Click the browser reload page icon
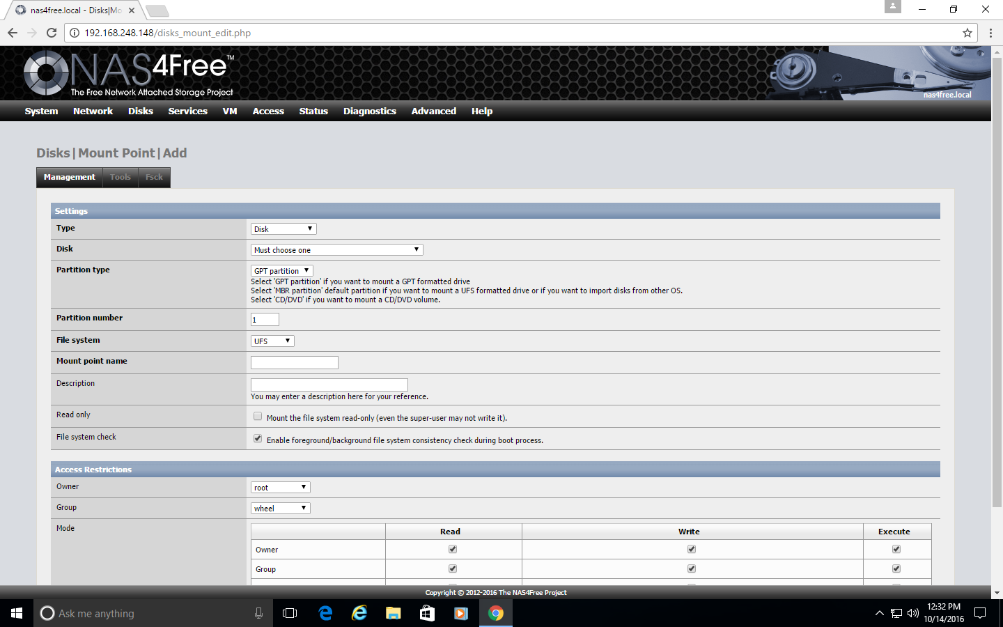Screen dimensions: 1003x627 [51, 33]
